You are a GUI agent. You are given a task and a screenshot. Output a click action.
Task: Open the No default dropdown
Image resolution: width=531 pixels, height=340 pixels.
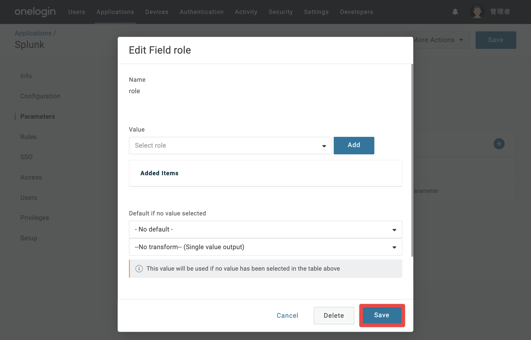click(265, 229)
